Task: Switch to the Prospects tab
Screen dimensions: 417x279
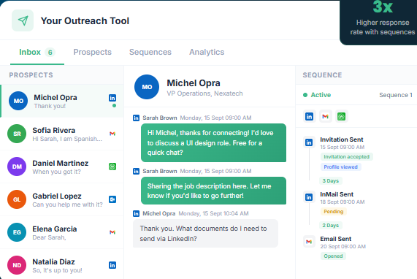Action: [x=92, y=52]
